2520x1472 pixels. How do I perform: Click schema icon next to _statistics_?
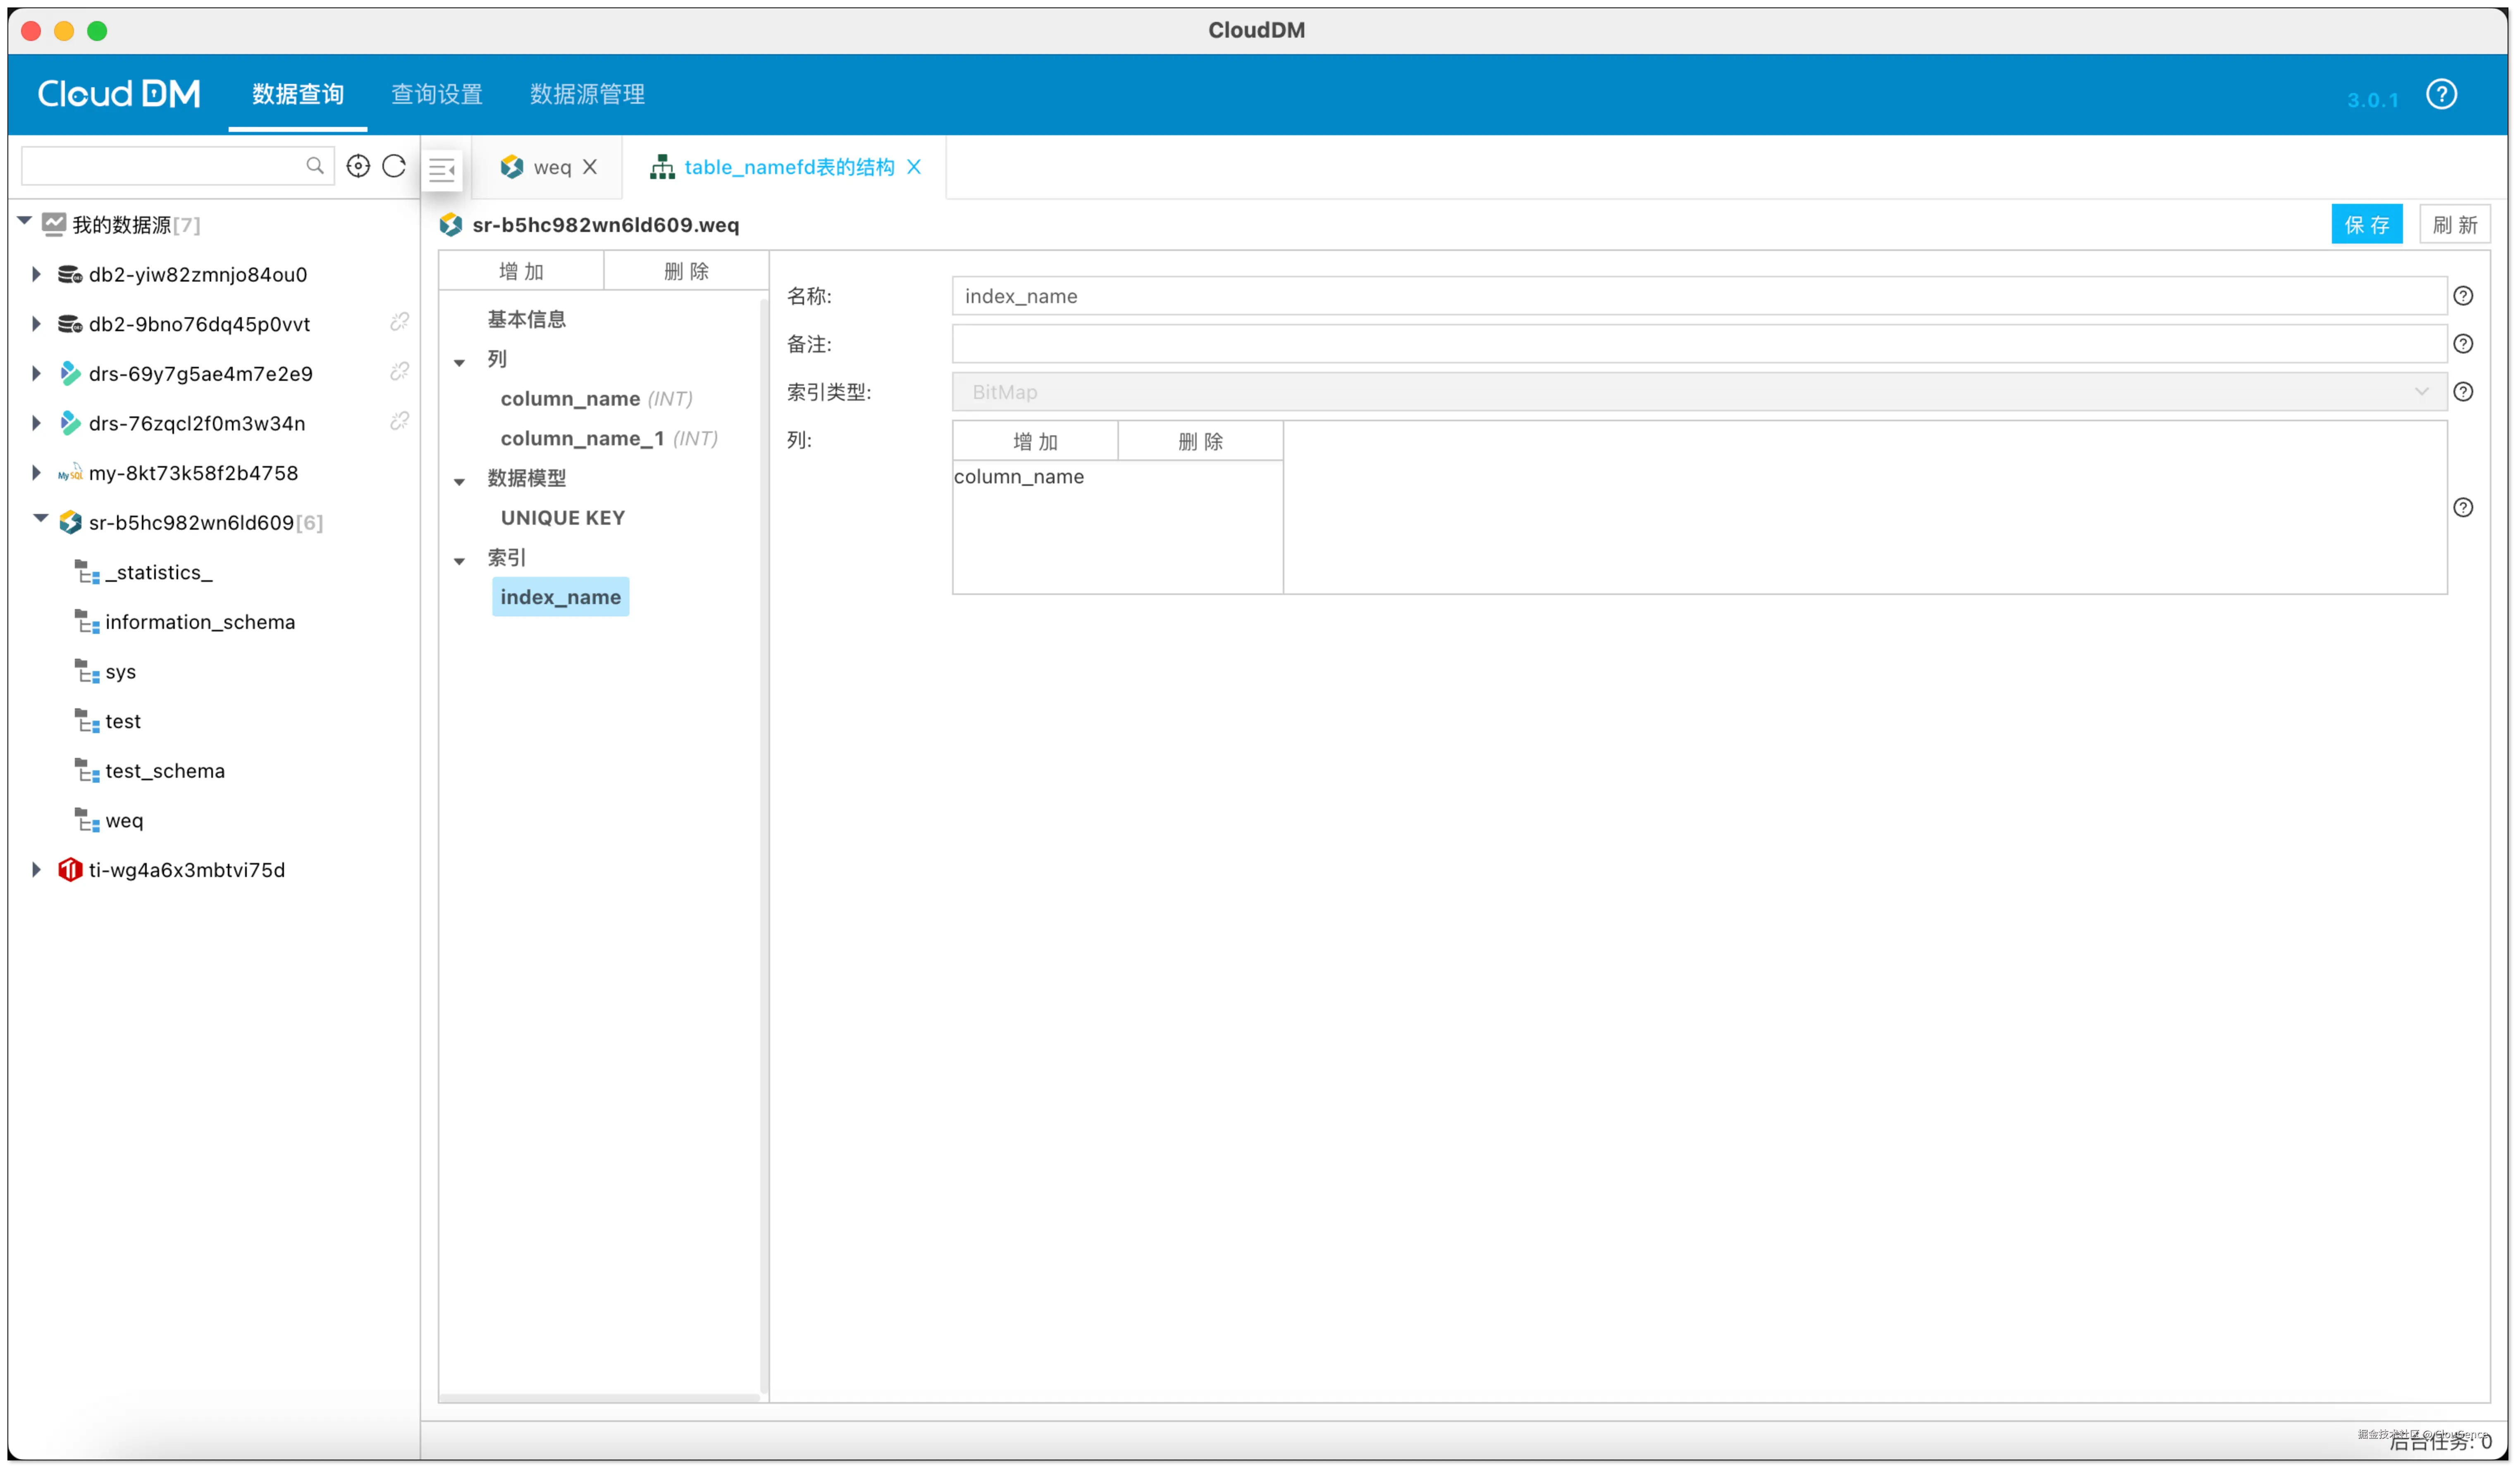[x=87, y=572]
